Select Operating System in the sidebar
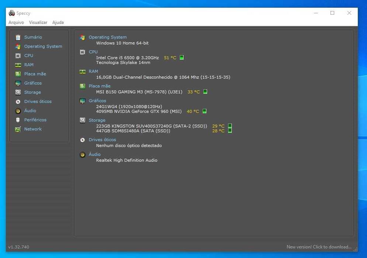The image size is (367, 258). [x=43, y=46]
